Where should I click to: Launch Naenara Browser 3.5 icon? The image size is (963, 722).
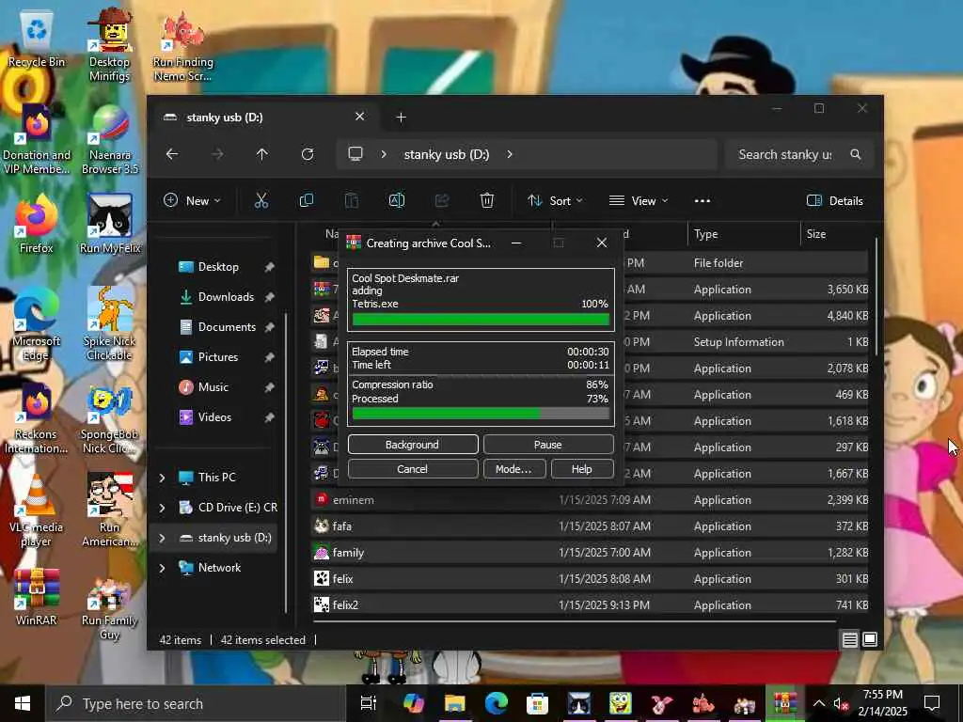coord(109,139)
